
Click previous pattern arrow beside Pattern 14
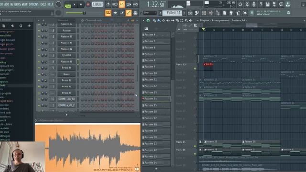click(160, 13)
